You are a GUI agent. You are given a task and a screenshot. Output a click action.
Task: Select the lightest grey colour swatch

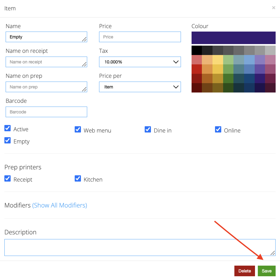[x=270, y=50]
